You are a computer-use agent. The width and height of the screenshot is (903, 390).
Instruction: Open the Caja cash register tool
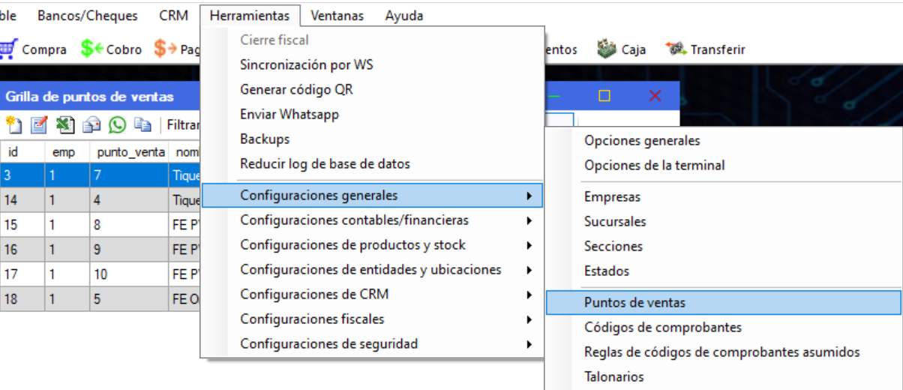click(x=621, y=49)
